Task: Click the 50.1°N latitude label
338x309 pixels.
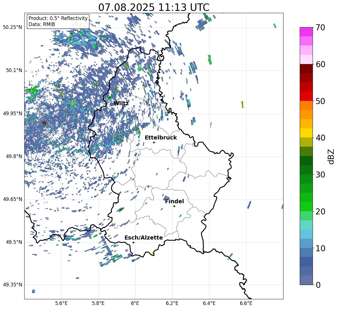Action: pyautogui.click(x=14, y=70)
